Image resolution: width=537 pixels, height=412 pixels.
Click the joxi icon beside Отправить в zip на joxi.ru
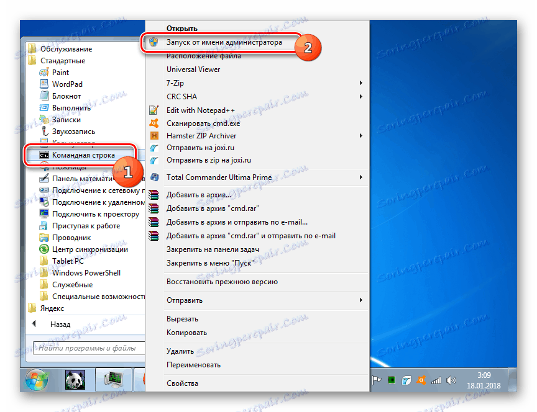click(x=154, y=160)
